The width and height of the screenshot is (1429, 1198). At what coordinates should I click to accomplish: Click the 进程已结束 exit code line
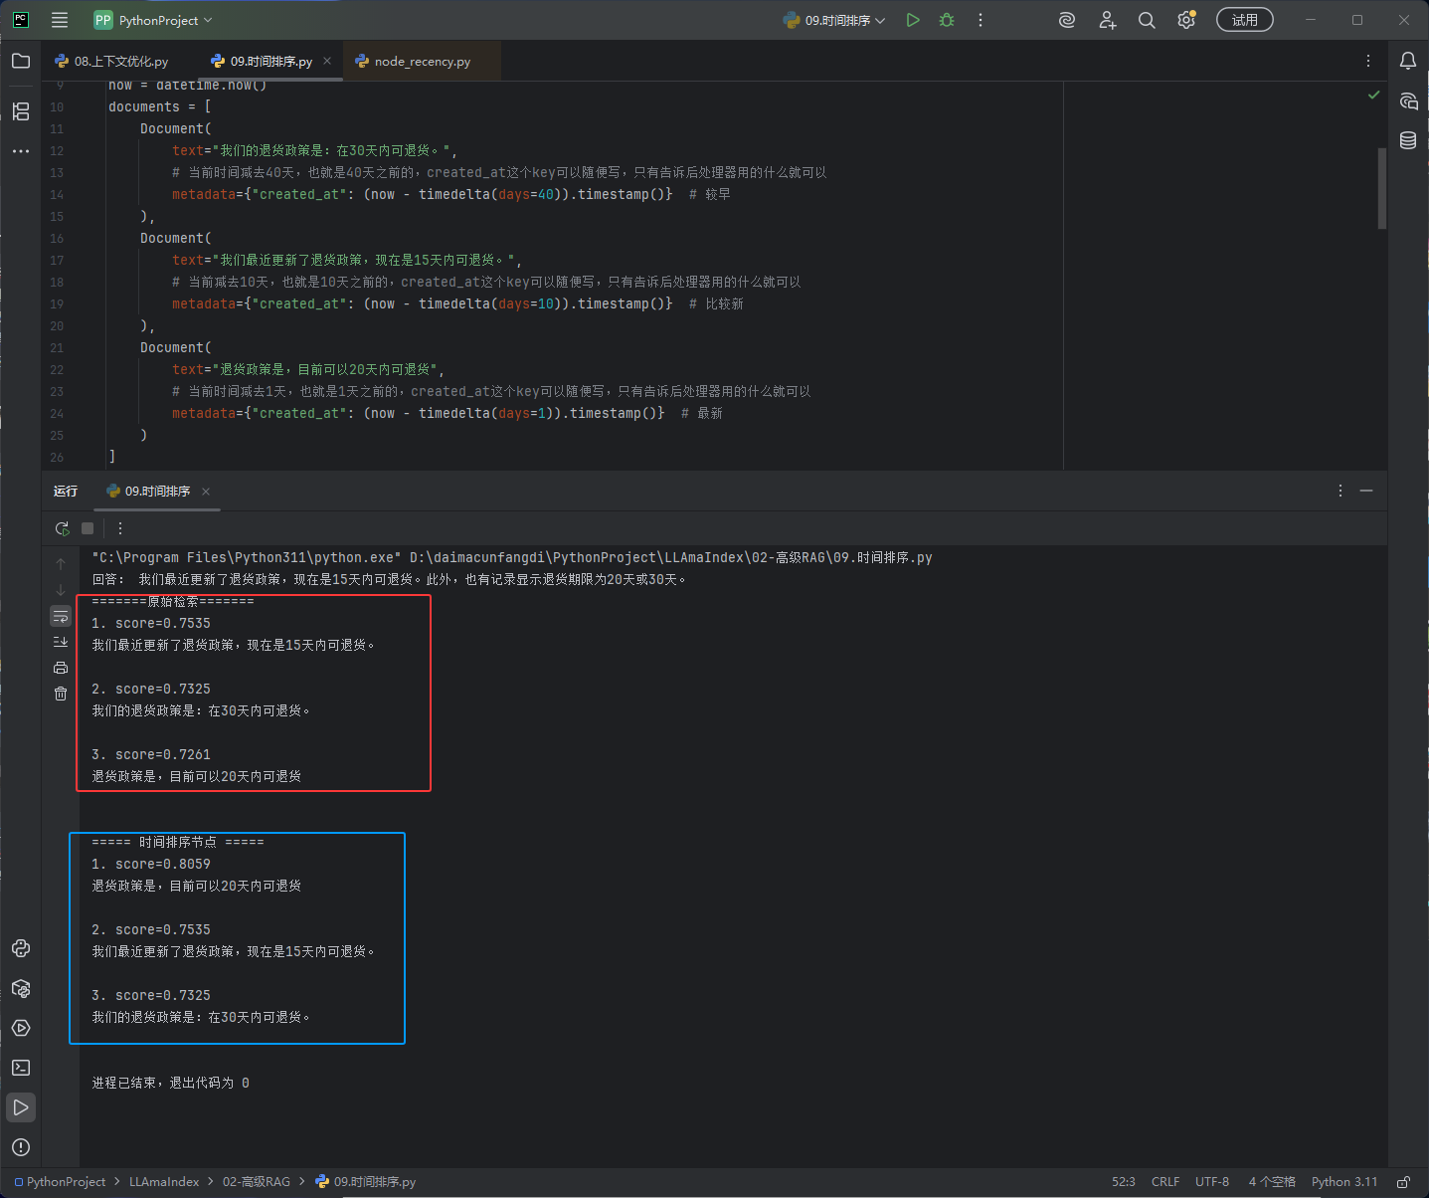pos(170,1083)
